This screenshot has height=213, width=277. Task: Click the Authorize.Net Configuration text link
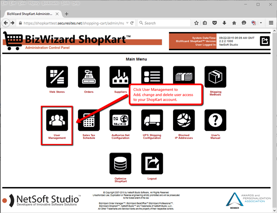pos(120,137)
